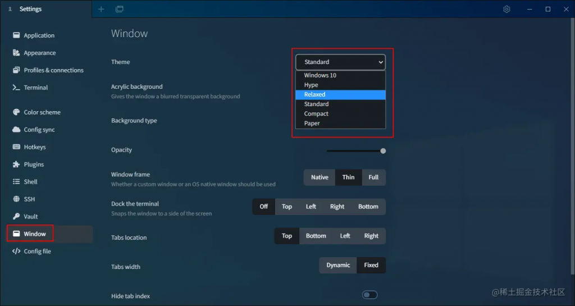Screen dimensions: 575x306
Task: Click the Config sync cloud icon
Action: pos(16,129)
